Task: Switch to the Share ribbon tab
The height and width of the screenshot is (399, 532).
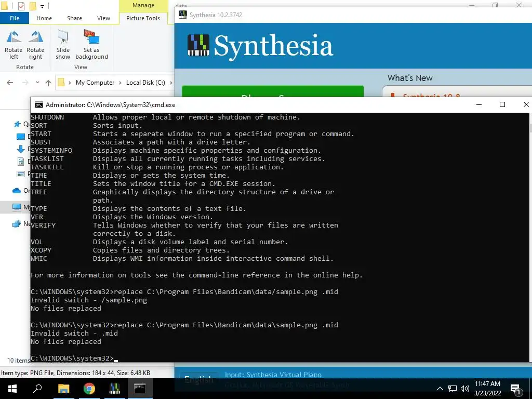Action: pos(74,18)
